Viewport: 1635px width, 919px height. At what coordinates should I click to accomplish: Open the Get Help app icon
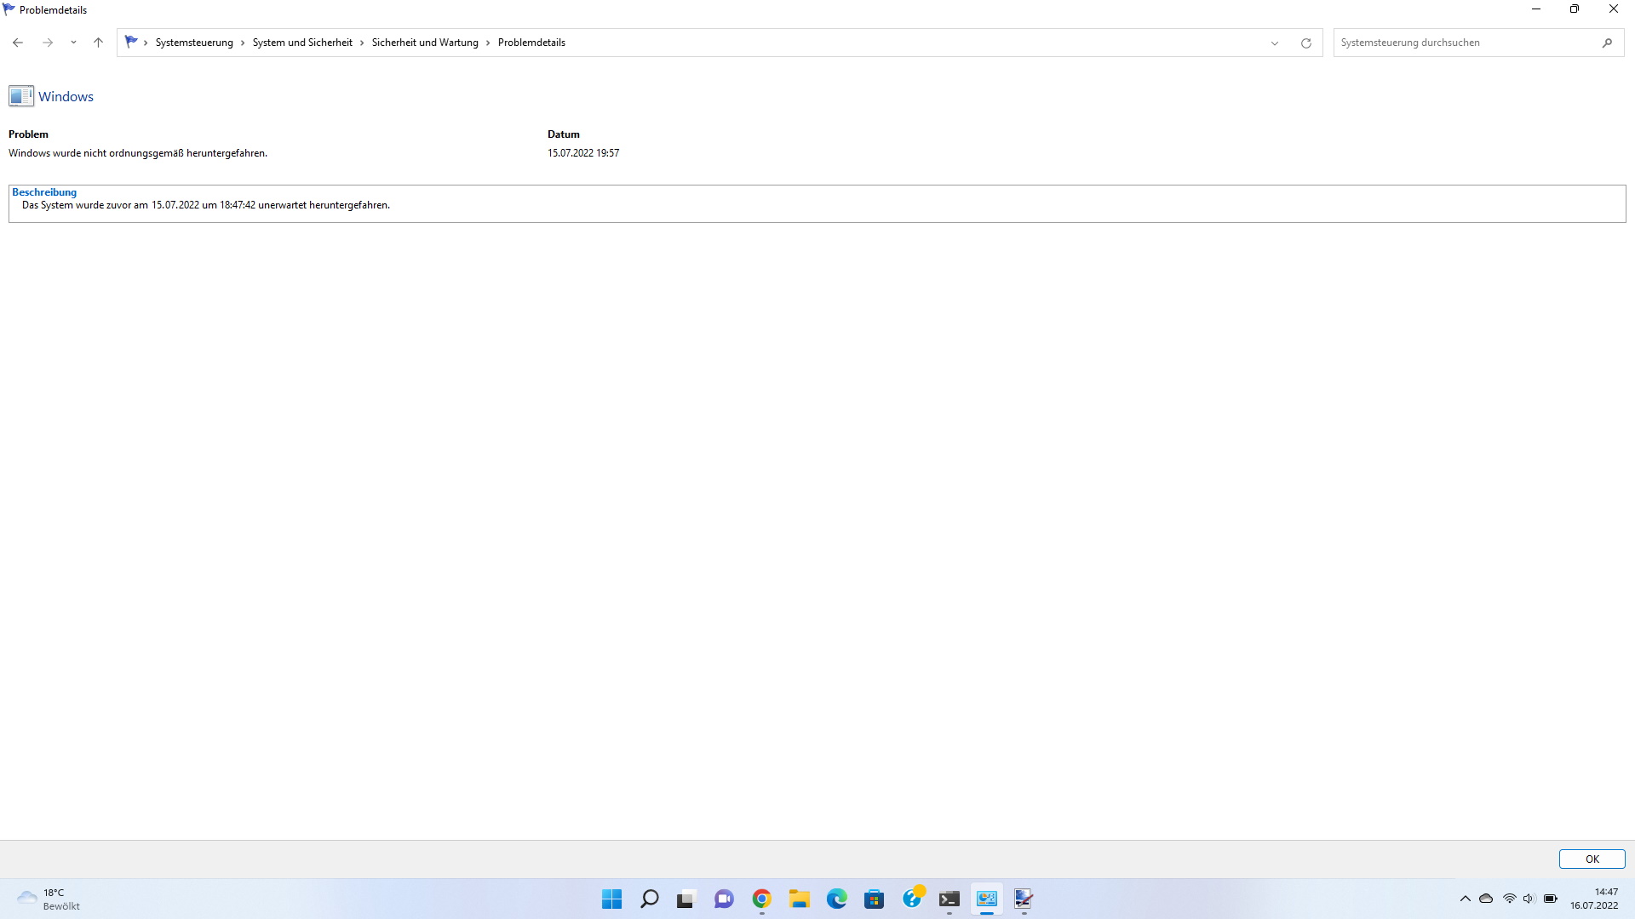(911, 899)
